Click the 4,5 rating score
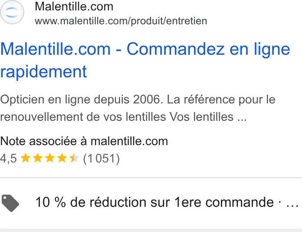Viewport: 302px width, 232px height. click(9, 159)
